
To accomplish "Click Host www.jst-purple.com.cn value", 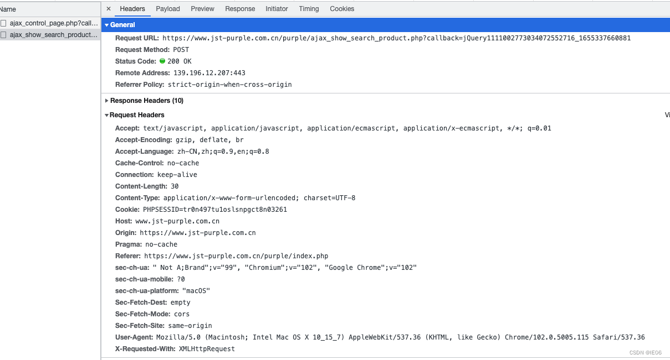I will pos(177,221).
